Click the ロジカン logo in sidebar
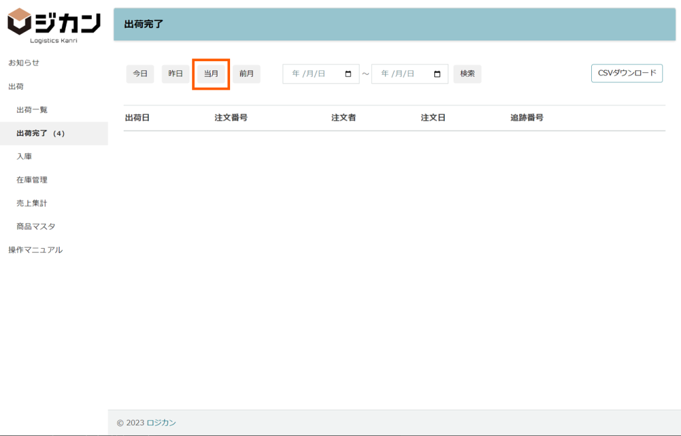This screenshot has width=681, height=436. tap(54, 25)
